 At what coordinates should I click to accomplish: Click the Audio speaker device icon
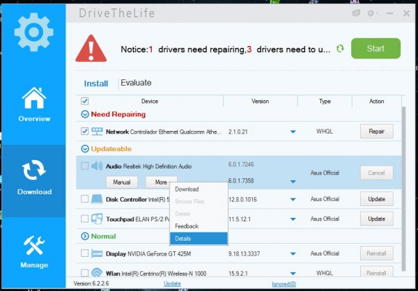[x=97, y=166]
